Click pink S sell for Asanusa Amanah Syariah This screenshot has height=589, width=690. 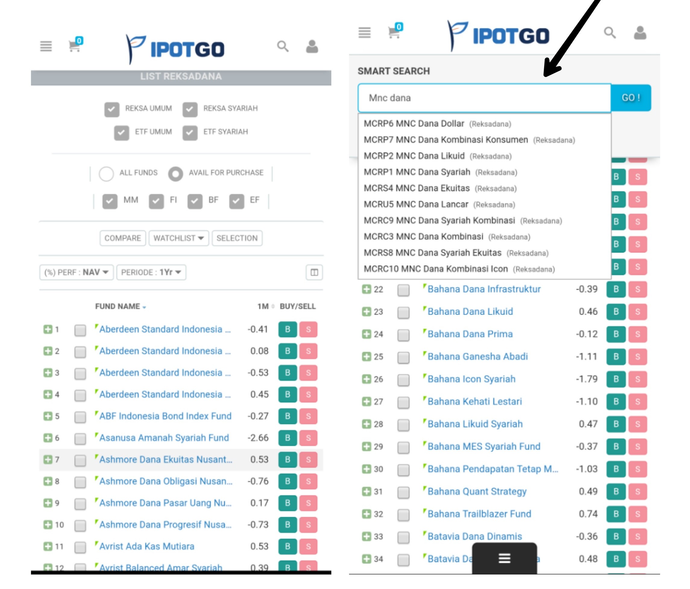308,438
